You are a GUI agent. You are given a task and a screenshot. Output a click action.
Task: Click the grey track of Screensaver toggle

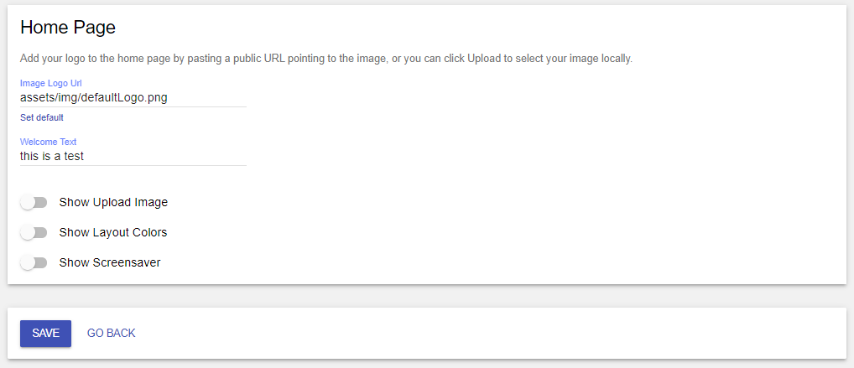pyautogui.click(x=41, y=262)
